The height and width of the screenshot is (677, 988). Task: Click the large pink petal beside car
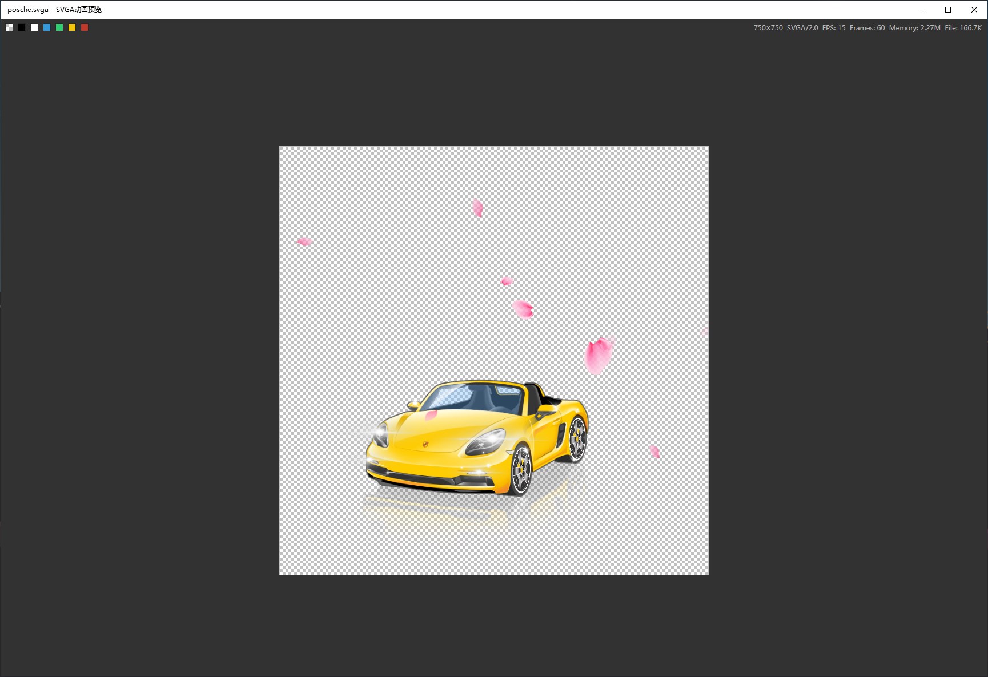[x=599, y=356]
